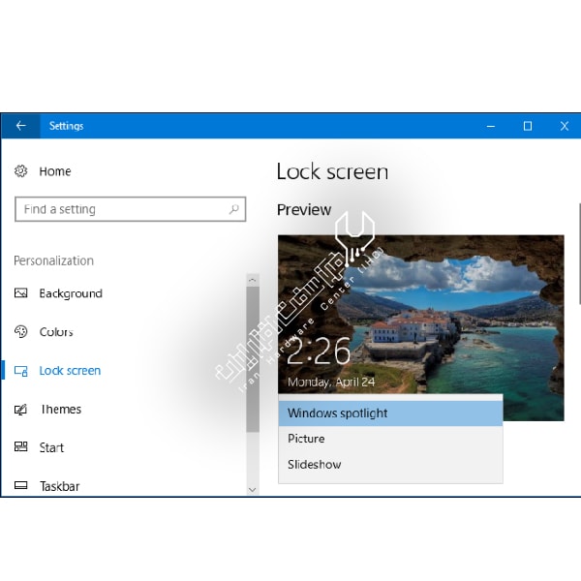The image size is (581, 581).
Task: Select the Themes brush icon
Action: 20,409
